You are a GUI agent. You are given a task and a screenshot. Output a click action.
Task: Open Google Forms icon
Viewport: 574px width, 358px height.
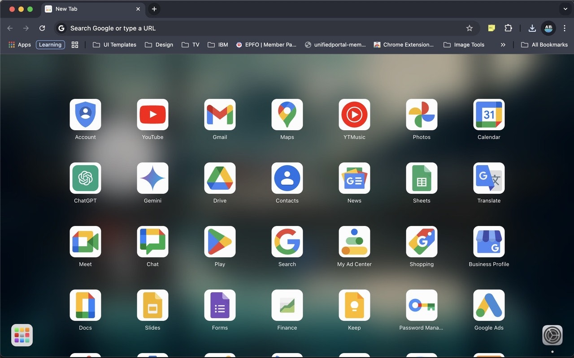tap(220, 305)
